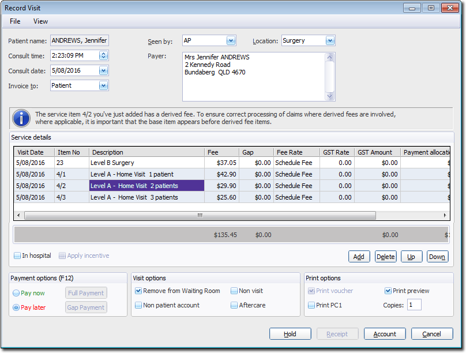Click the Add service item button
The height and width of the screenshot is (353, 466).
tap(359, 257)
